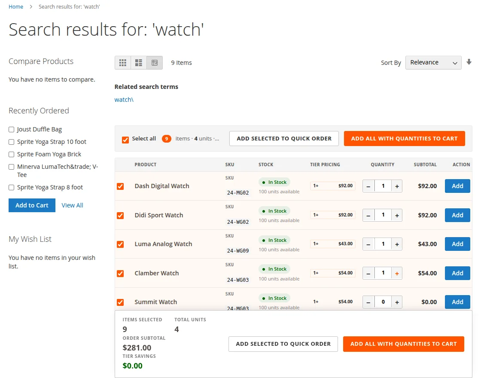
Task: Check Minerva LumaTech V-Tee item
Action: [11, 167]
